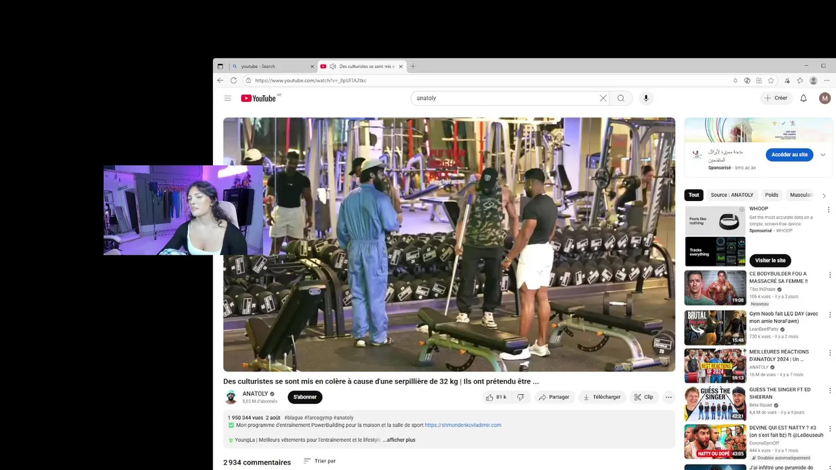836x470 pixels.
Task: Start voice search with the microphone icon
Action: [x=646, y=98]
